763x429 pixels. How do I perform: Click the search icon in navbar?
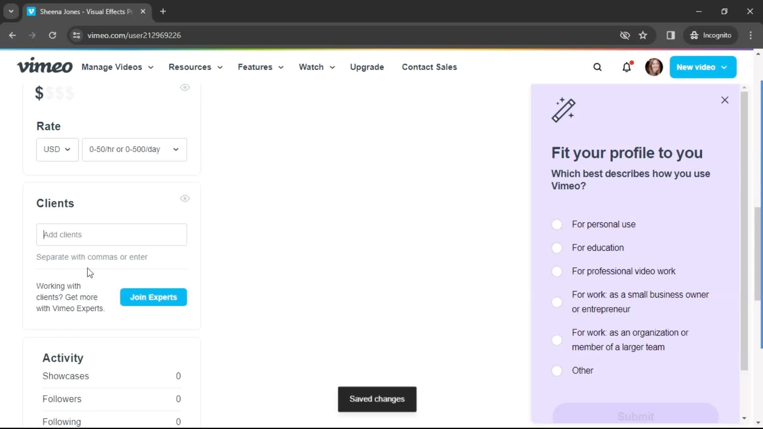click(597, 67)
